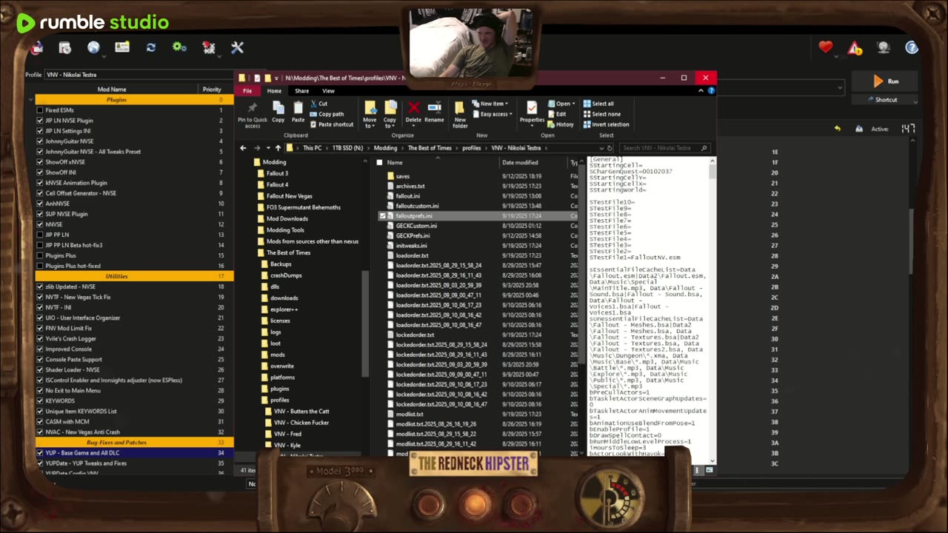Viewport: 948px width, 533px height.
Task: Open the File tab in Explorer
Action: (x=247, y=91)
